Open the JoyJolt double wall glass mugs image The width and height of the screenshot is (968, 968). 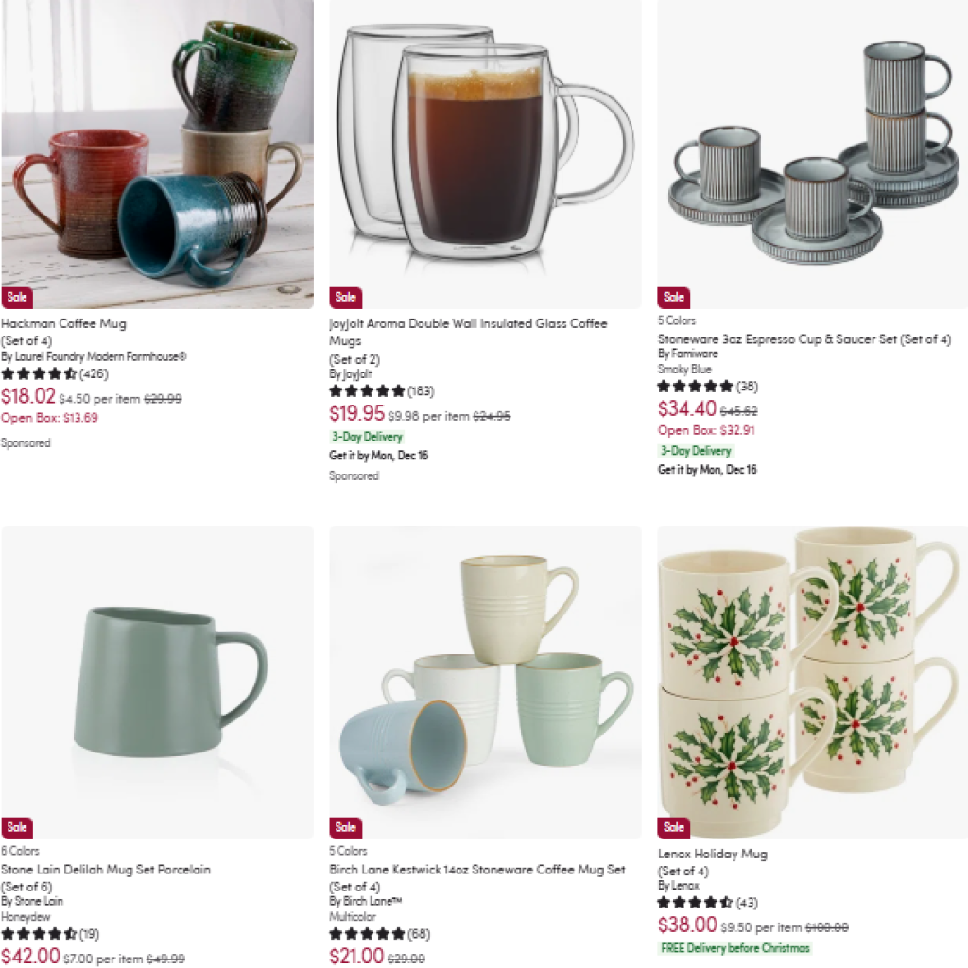point(485,154)
